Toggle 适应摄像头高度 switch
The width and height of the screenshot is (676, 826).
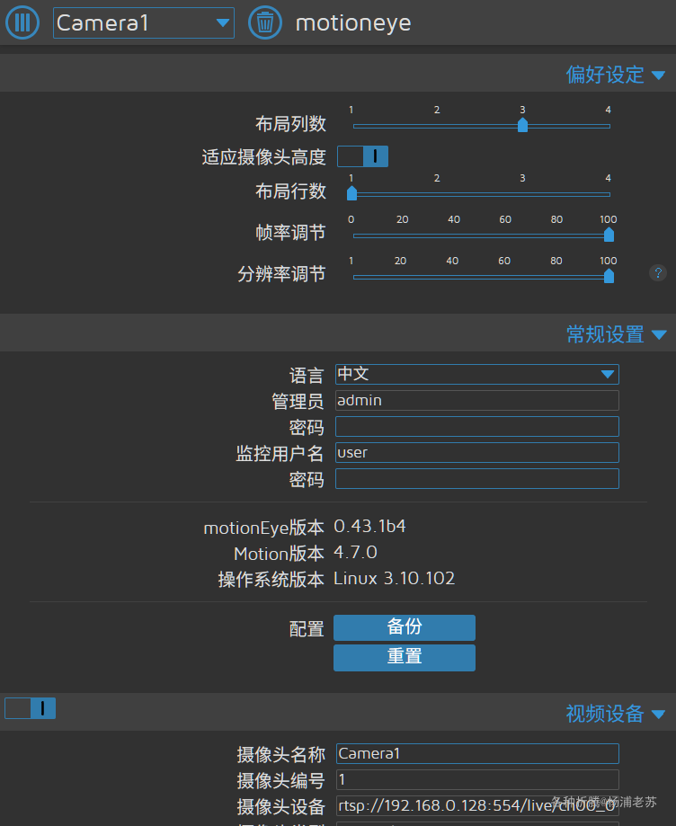tap(362, 156)
